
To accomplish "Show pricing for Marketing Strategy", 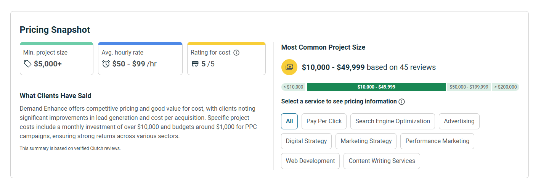I will coord(366,141).
